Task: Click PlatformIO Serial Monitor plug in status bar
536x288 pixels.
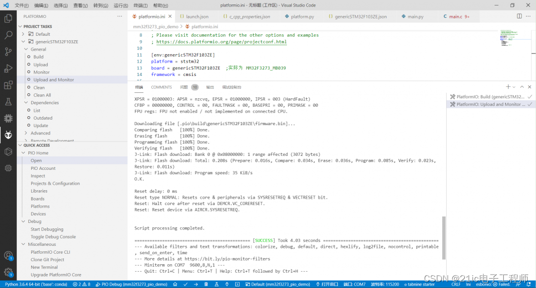Action: (x=227, y=284)
